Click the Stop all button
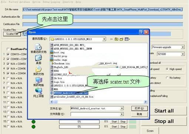The image size is (189, 134). (x=164, y=121)
